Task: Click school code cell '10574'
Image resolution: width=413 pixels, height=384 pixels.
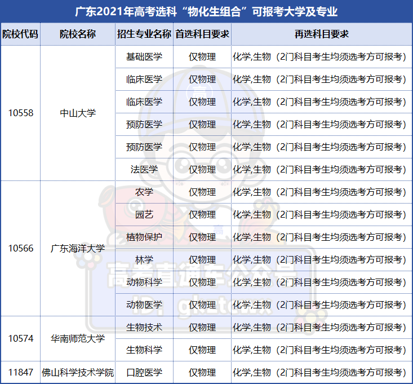Action: click(20, 338)
